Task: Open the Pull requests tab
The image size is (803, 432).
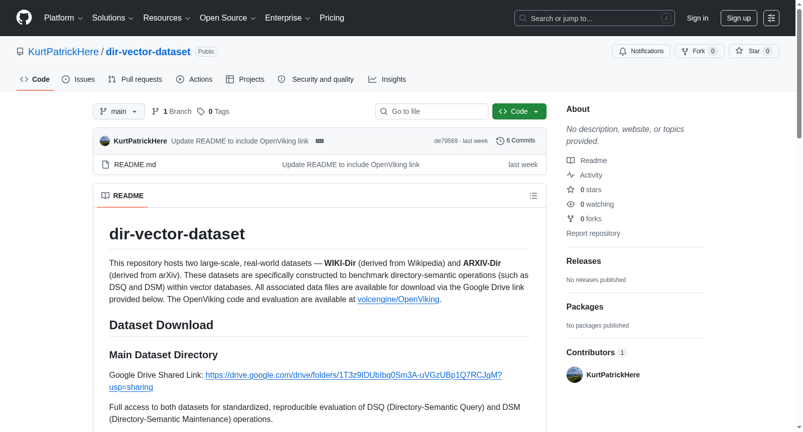Action: 135,79
